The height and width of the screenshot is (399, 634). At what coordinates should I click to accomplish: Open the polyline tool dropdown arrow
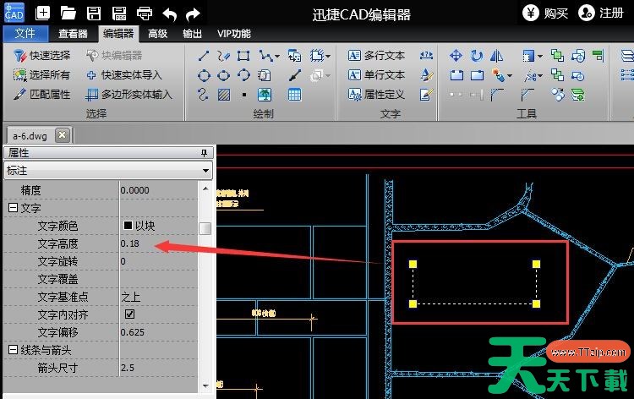coord(277,56)
